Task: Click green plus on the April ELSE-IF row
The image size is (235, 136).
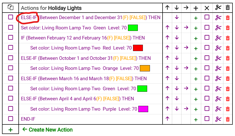Action: point(196,99)
